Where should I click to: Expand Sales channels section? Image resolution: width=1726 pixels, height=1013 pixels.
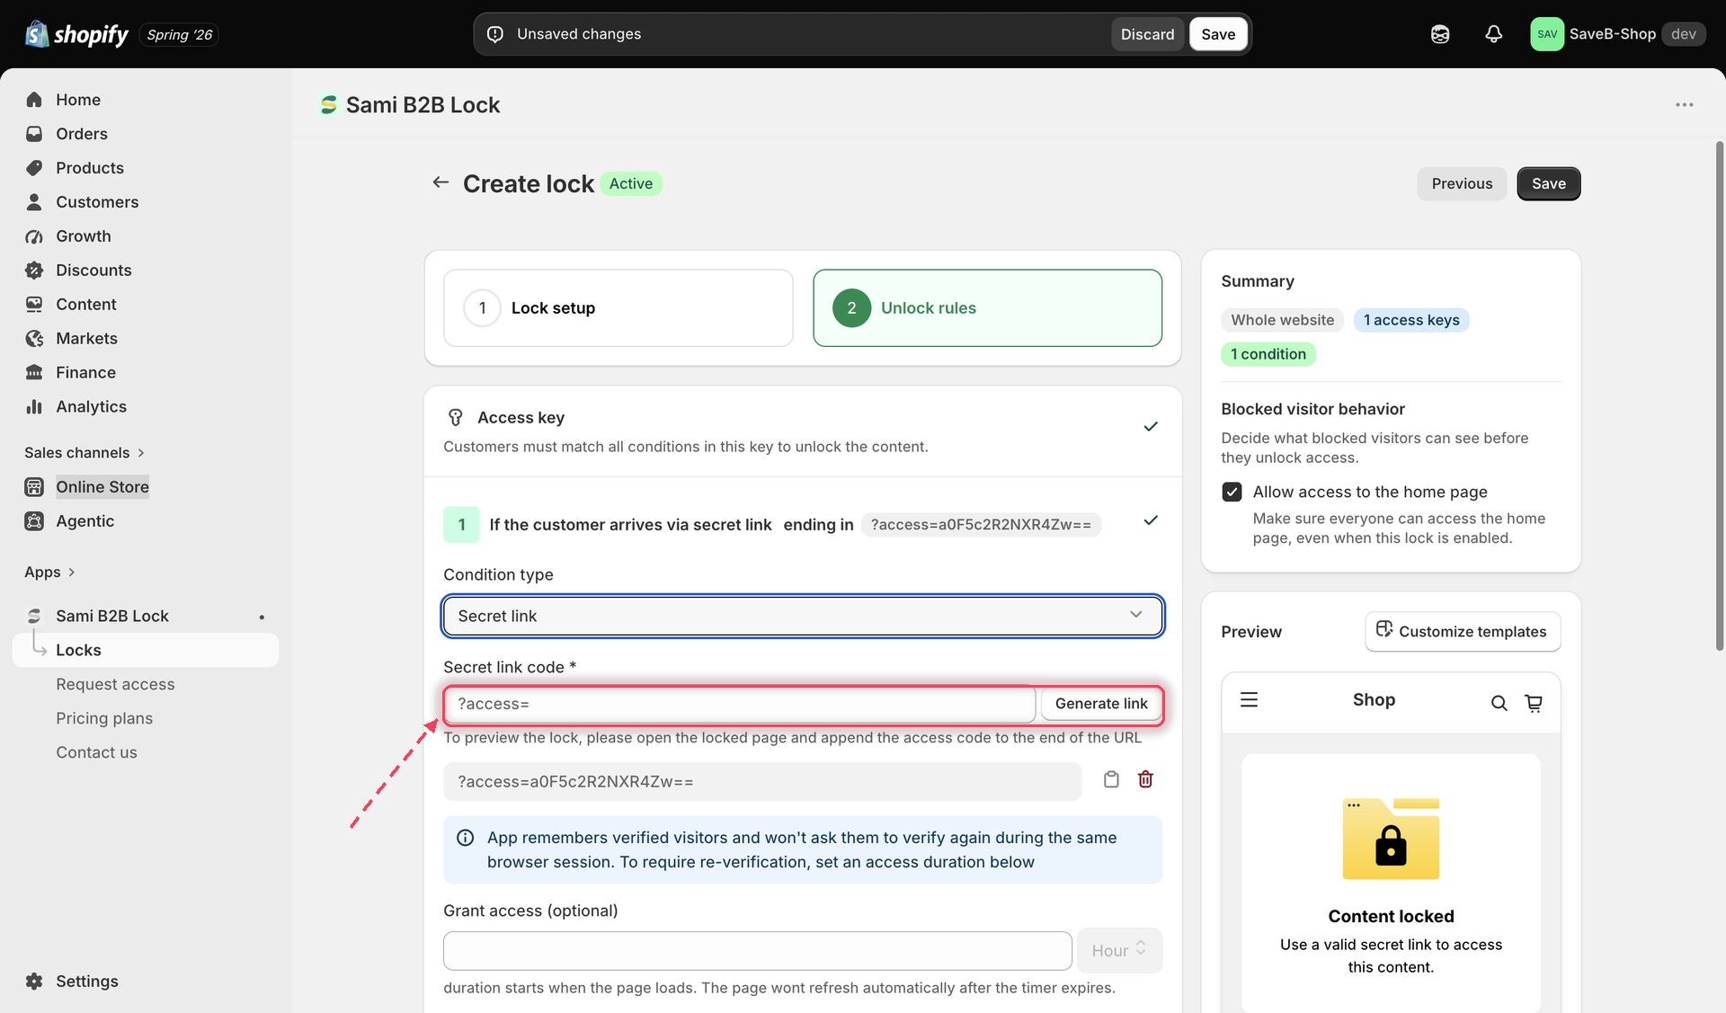click(x=85, y=452)
